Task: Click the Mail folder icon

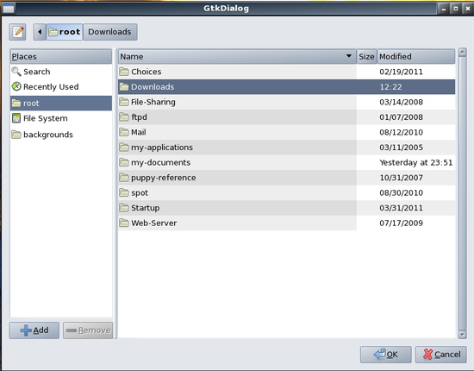Action: [124, 132]
